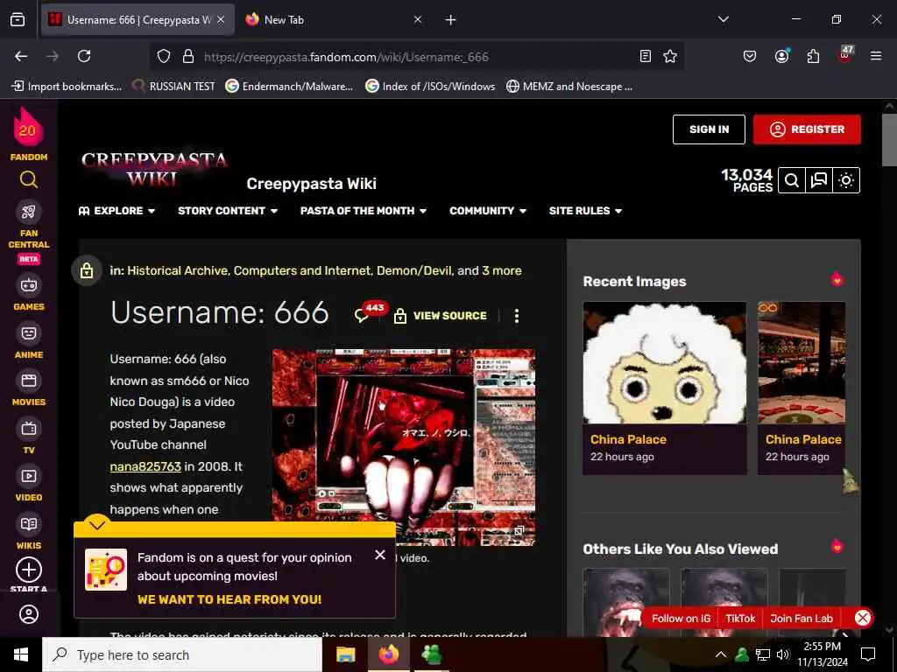The height and width of the screenshot is (672, 897).
Task: Go back to previous page
Action: click(21, 56)
